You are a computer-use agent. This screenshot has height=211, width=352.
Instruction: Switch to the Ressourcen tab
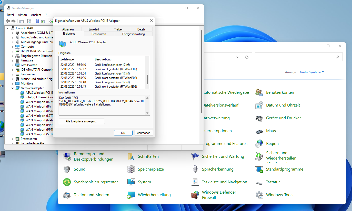[x=99, y=34]
